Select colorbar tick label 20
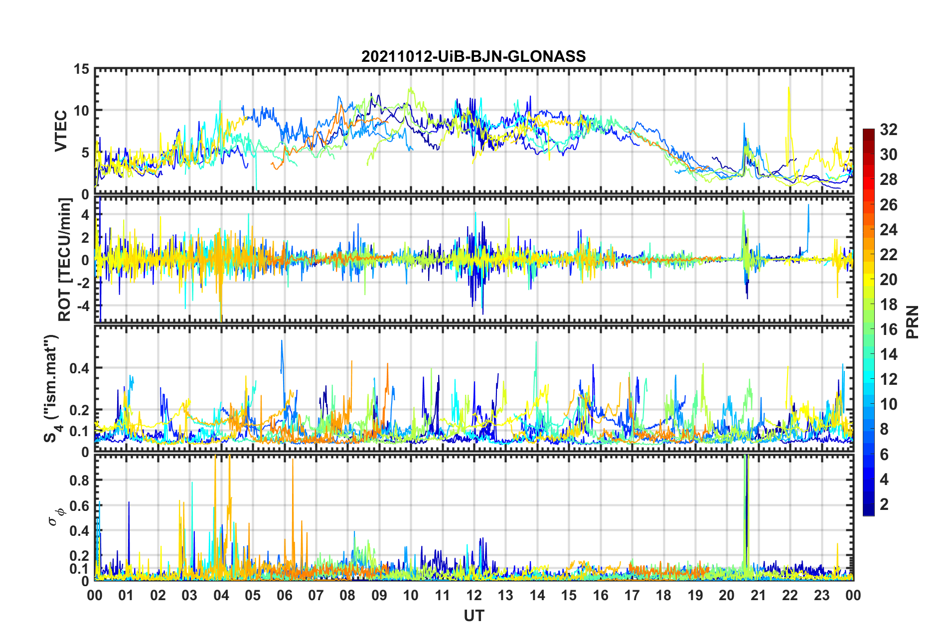This screenshot has height=644, width=948. click(888, 279)
